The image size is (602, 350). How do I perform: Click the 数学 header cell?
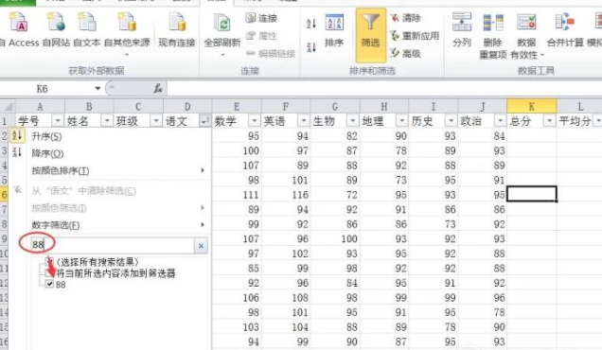[x=231, y=121]
